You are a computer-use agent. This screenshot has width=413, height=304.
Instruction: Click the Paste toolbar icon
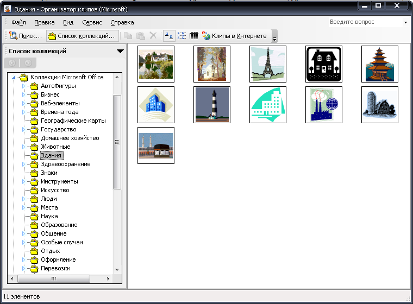point(141,36)
